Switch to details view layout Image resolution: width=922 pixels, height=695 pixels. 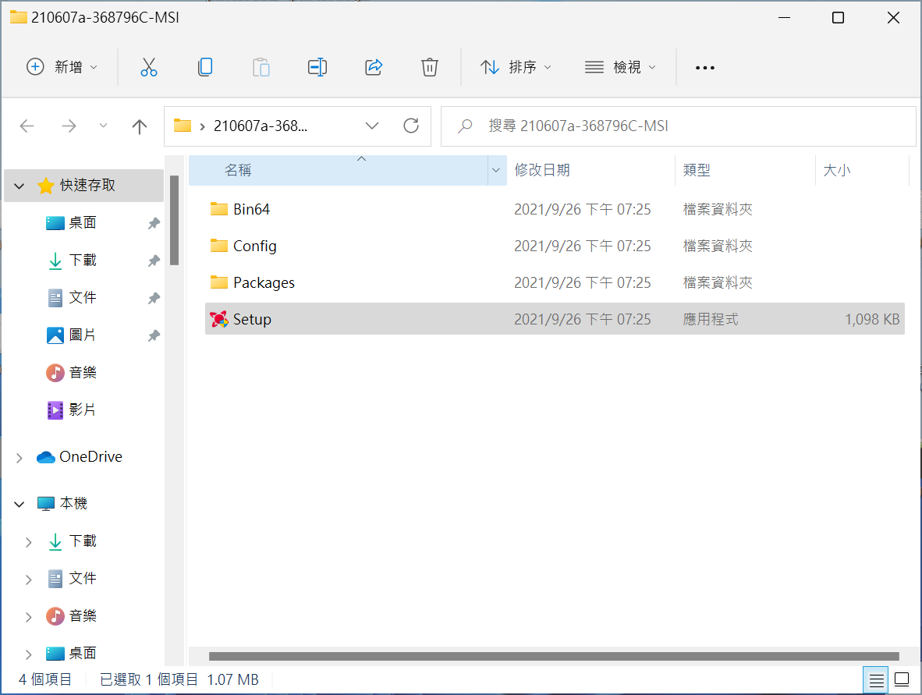(x=876, y=679)
